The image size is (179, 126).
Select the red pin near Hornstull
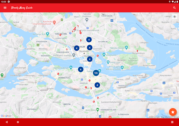click(58, 73)
